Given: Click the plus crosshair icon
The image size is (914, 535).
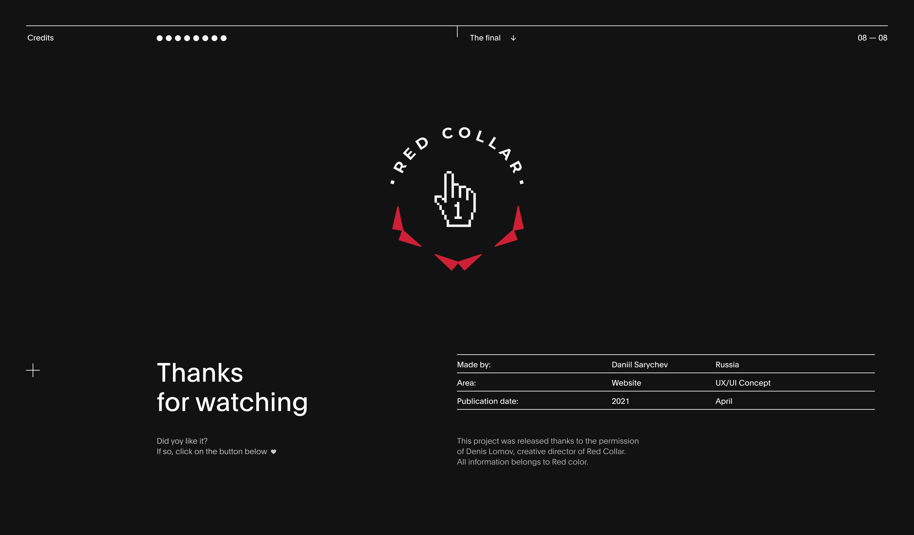Looking at the screenshot, I should coord(33,370).
